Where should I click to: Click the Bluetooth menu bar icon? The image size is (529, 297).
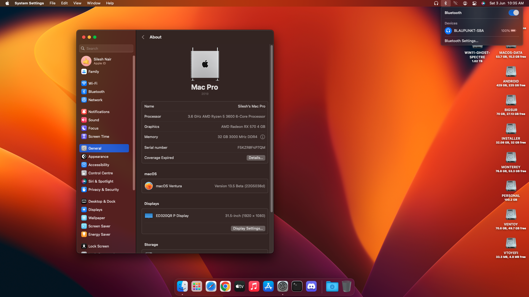coord(446,3)
